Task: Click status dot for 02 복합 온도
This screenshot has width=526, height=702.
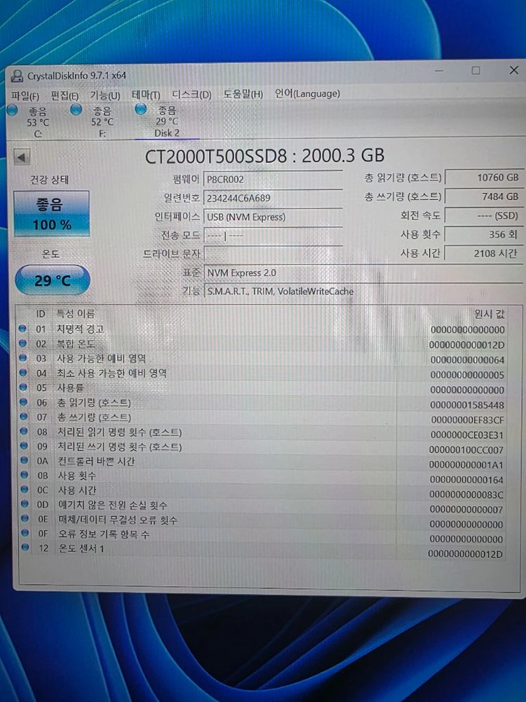Action: coord(22,343)
